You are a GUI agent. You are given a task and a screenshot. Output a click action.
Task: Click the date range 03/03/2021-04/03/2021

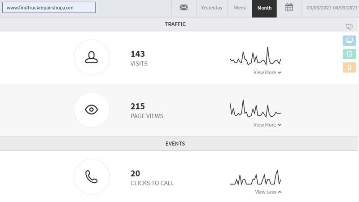click(332, 8)
